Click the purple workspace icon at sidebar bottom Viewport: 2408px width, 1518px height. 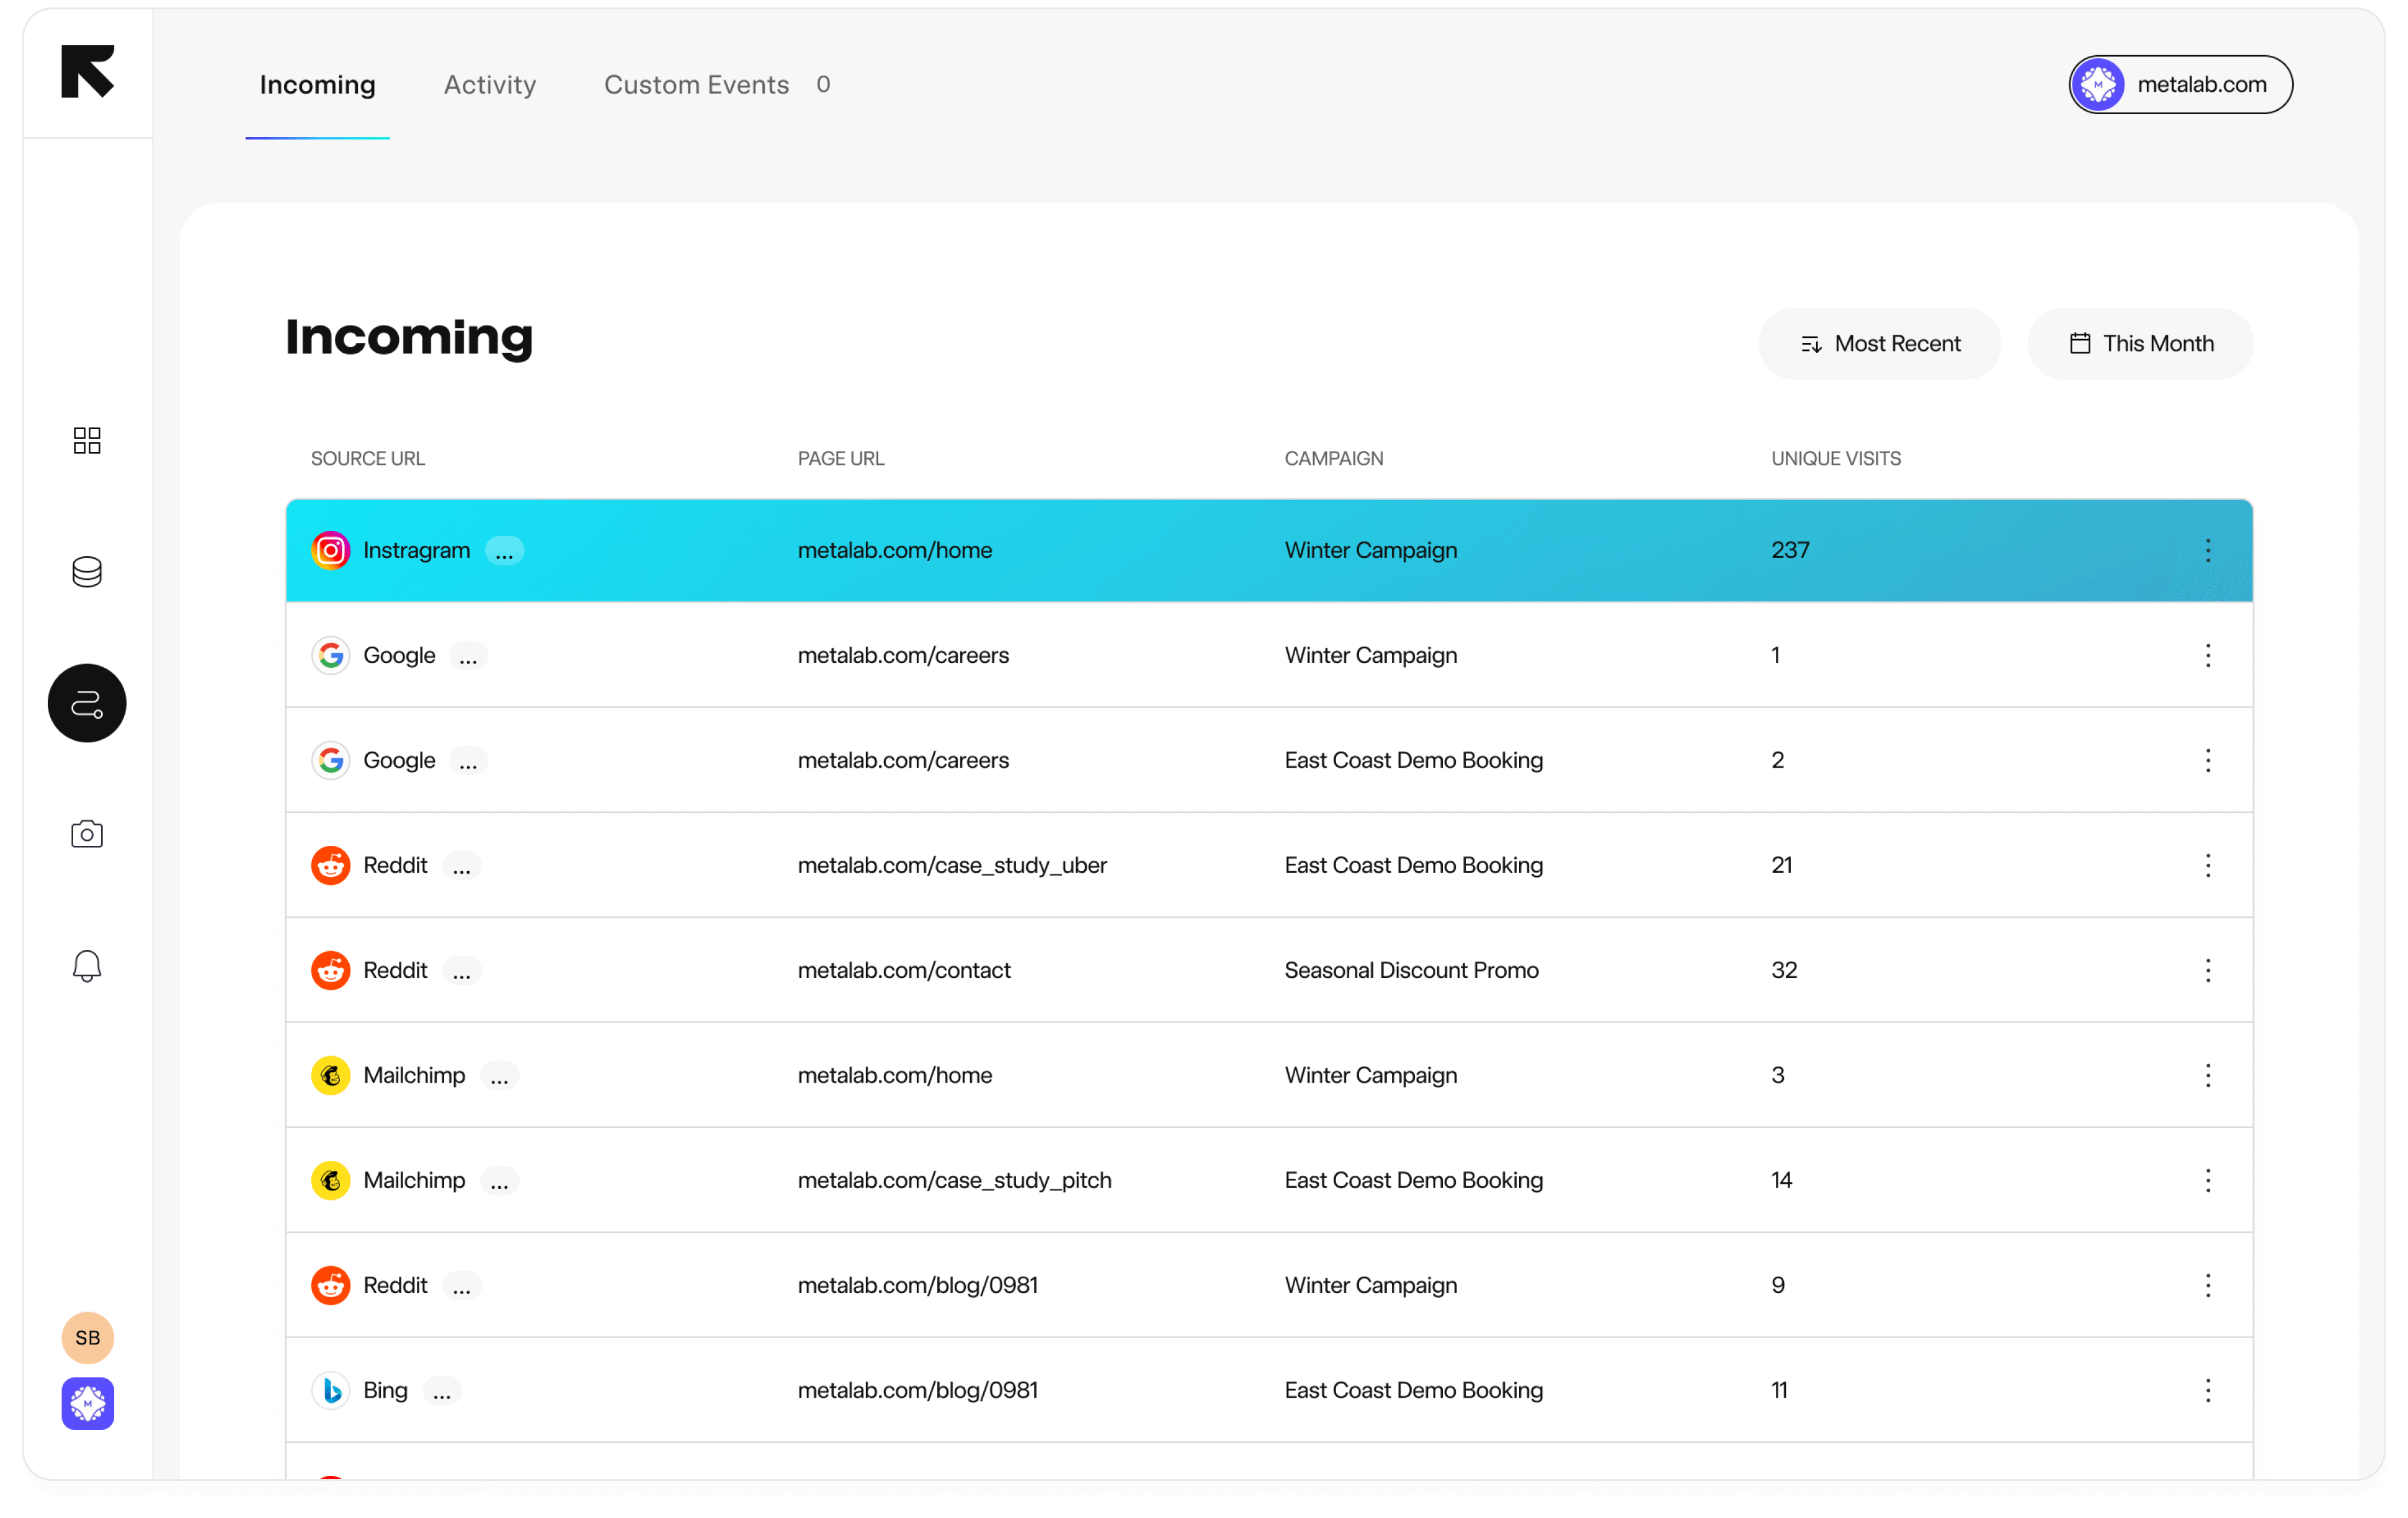click(87, 1403)
